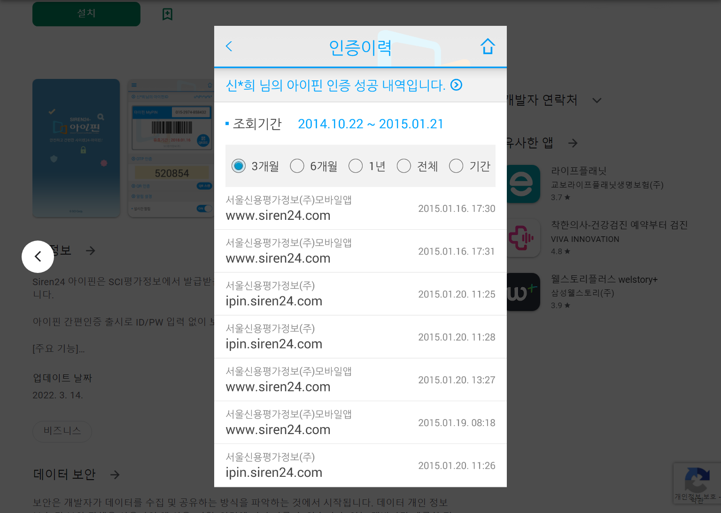Click the home icon in the 인증이력 header
Screen dimensions: 721x513
(x=488, y=47)
